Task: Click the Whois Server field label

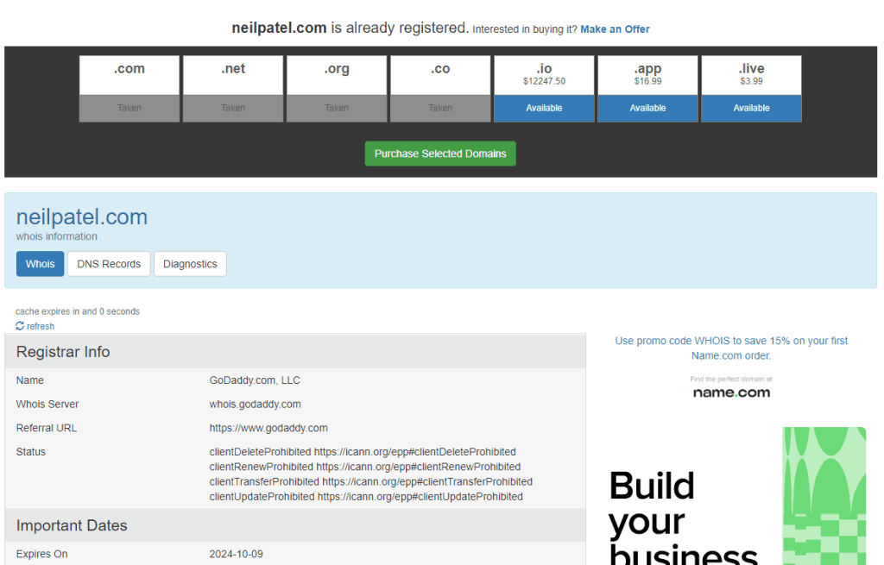Action: pos(47,404)
